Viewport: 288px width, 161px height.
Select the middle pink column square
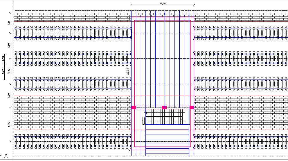[164, 108]
